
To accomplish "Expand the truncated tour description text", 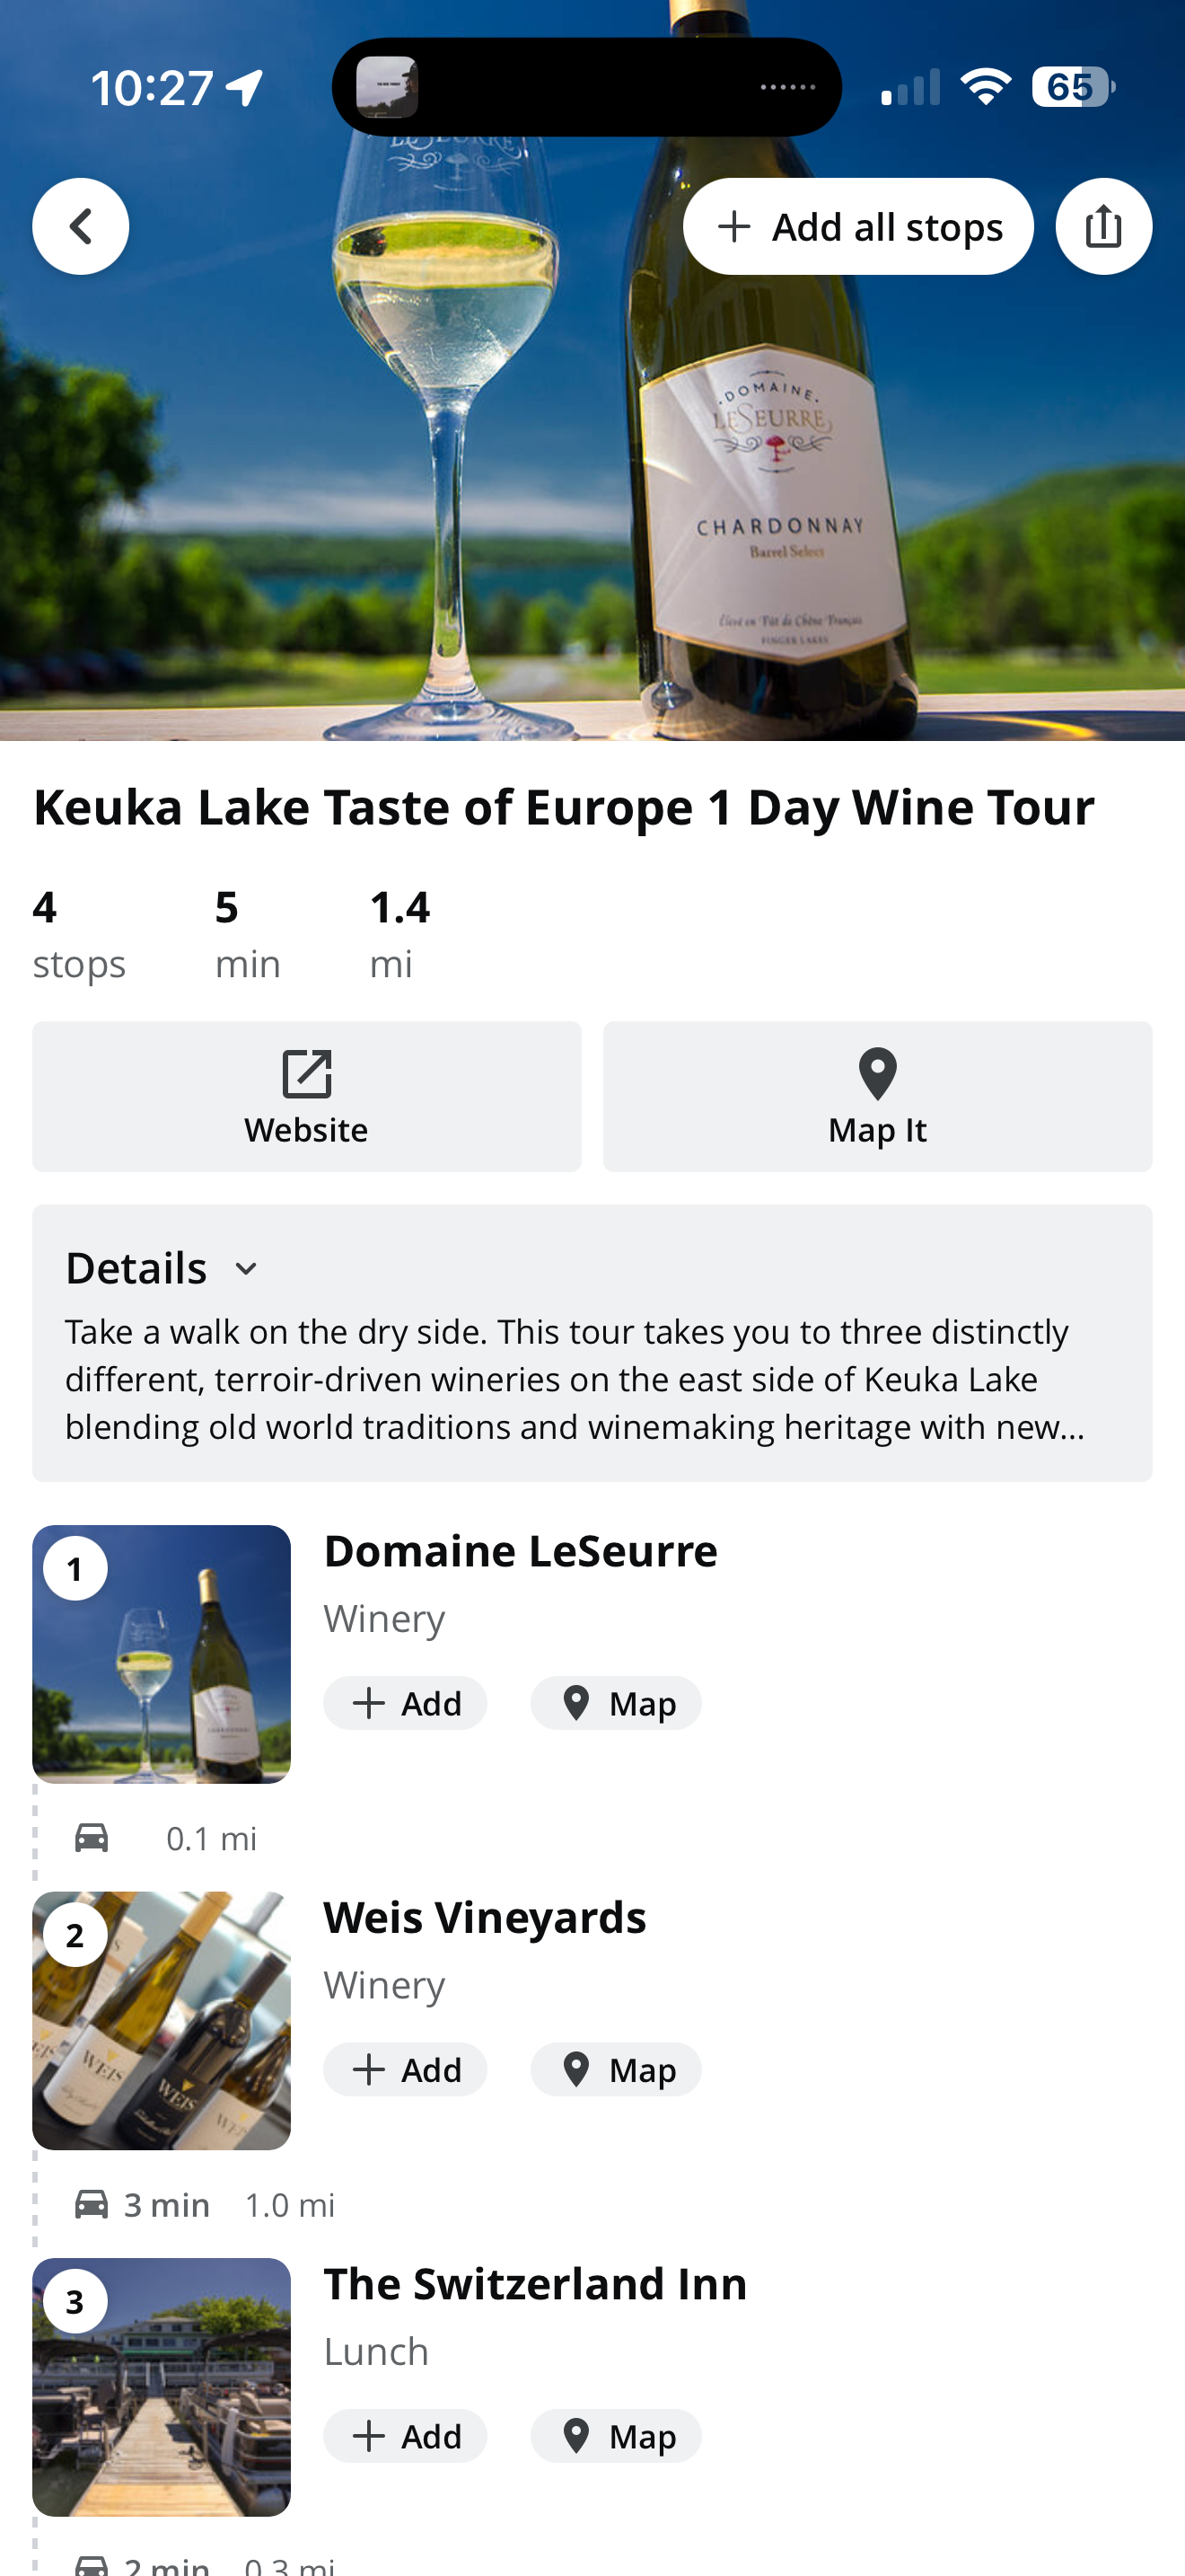I will pos(575,1379).
